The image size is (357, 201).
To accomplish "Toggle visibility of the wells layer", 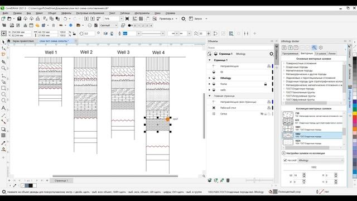I will [x=214, y=90].
